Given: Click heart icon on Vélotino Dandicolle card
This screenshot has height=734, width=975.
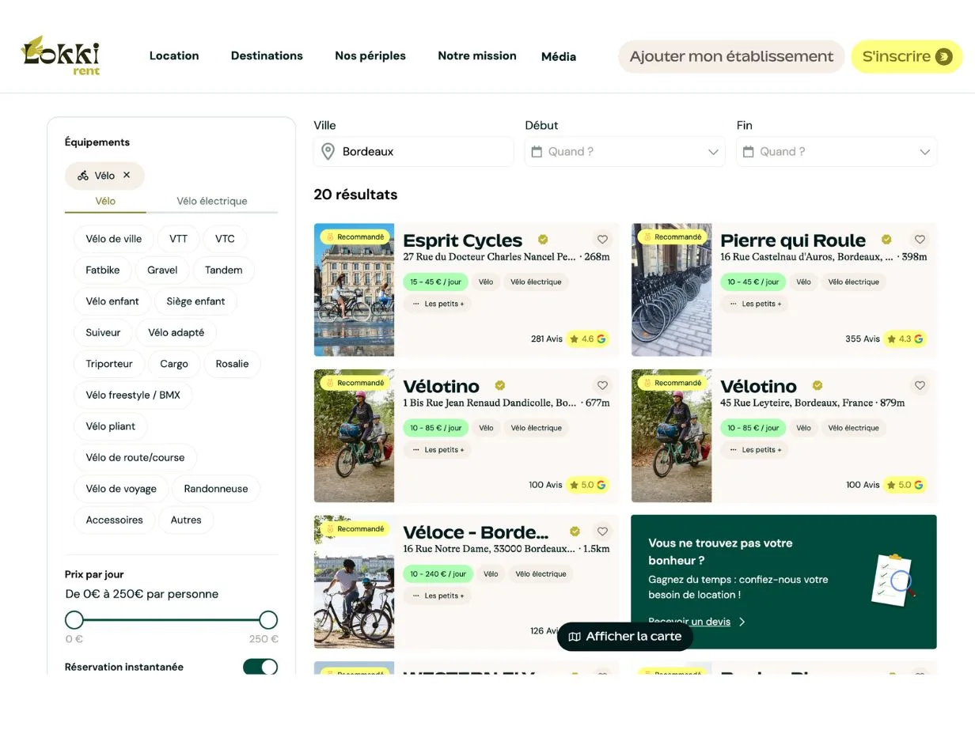Looking at the screenshot, I should (602, 386).
